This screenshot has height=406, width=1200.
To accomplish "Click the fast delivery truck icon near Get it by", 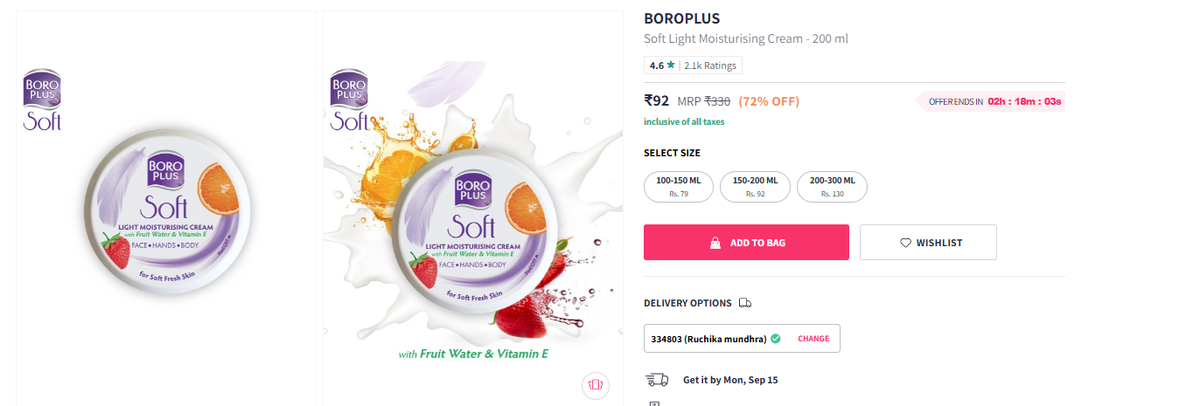I will [x=657, y=380].
